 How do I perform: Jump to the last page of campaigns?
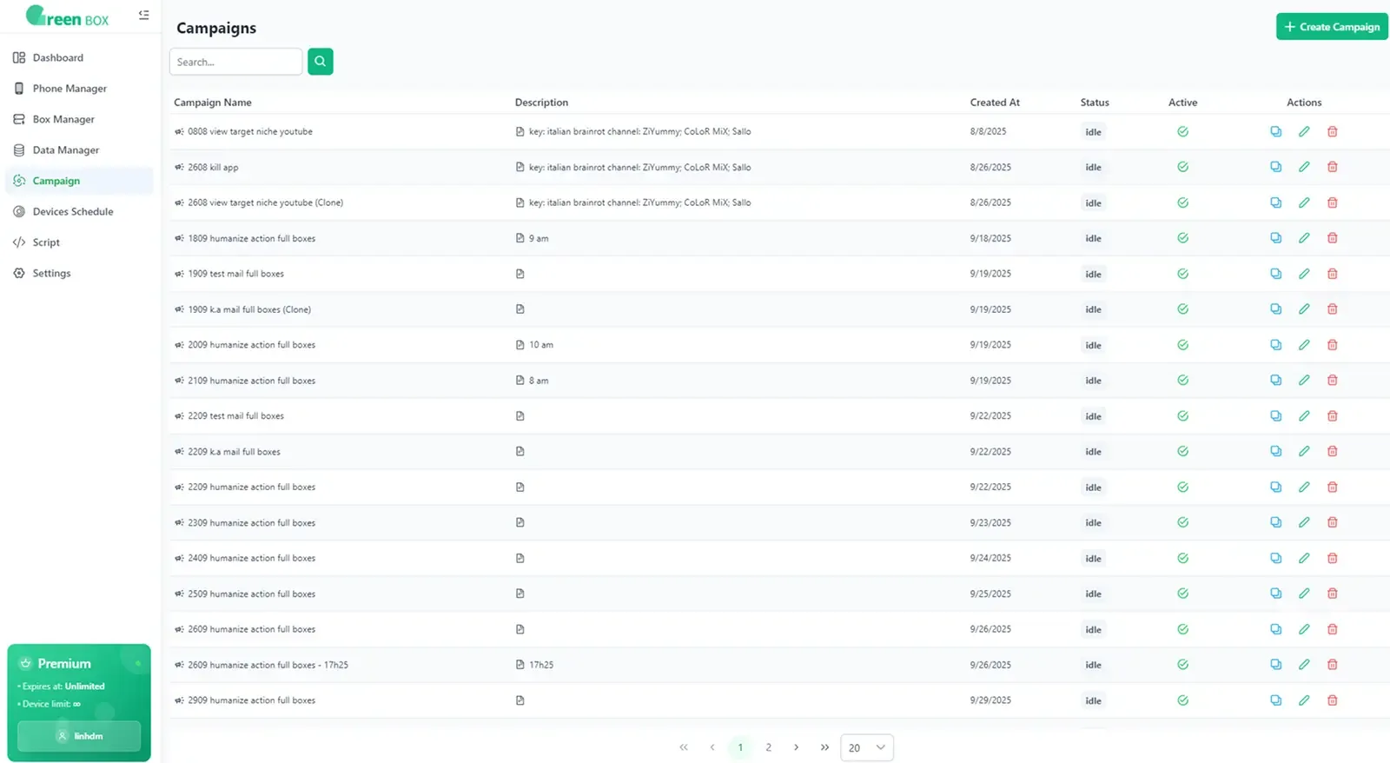coord(824,747)
